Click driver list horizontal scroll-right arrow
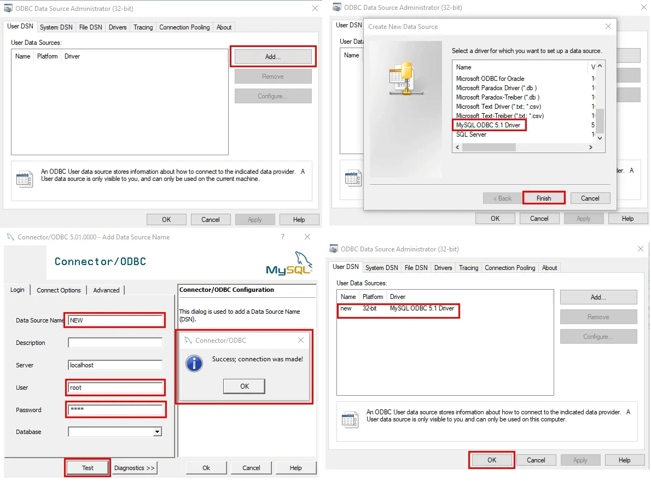The height and width of the screenshot is (481, 651). (x=591, y=148)
